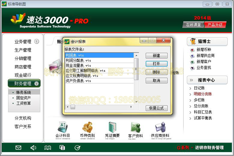Screen dimensions: 234x156
Task: Click the open book icon in bottom bar
Action: (47, 148)
